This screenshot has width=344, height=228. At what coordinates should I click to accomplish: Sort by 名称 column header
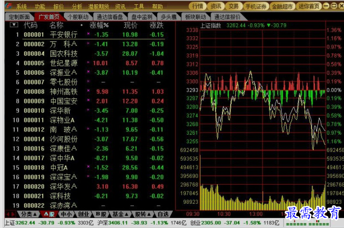[x=56, y=25]
